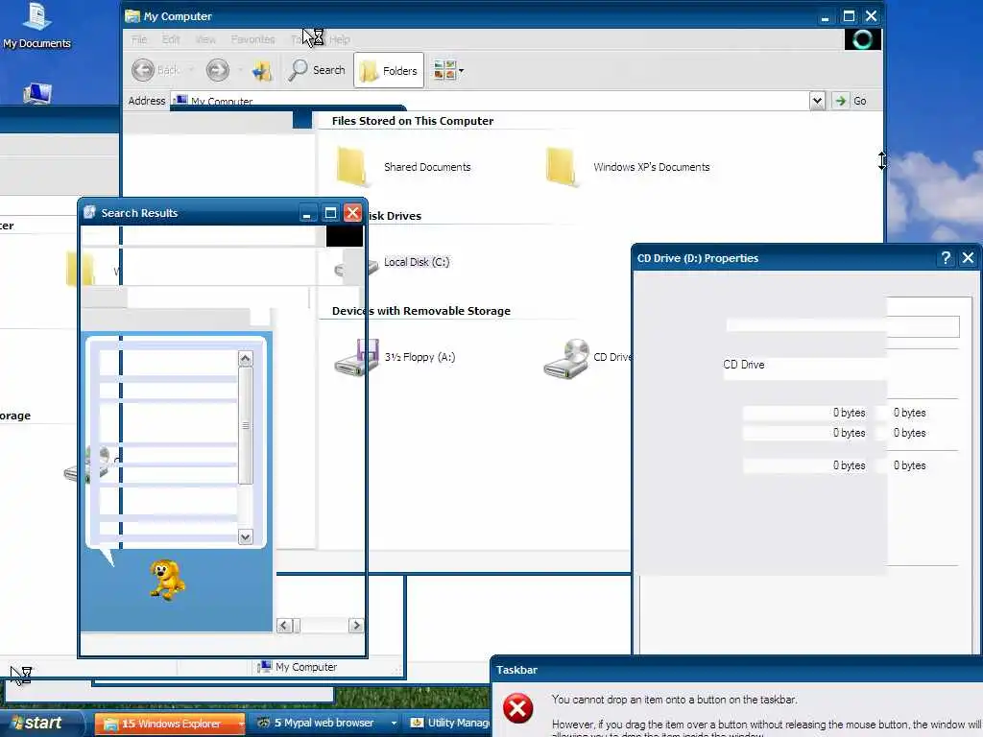Screen dimensions: 983x737
Task: Close the My Computer window
Action: [872, 16]
